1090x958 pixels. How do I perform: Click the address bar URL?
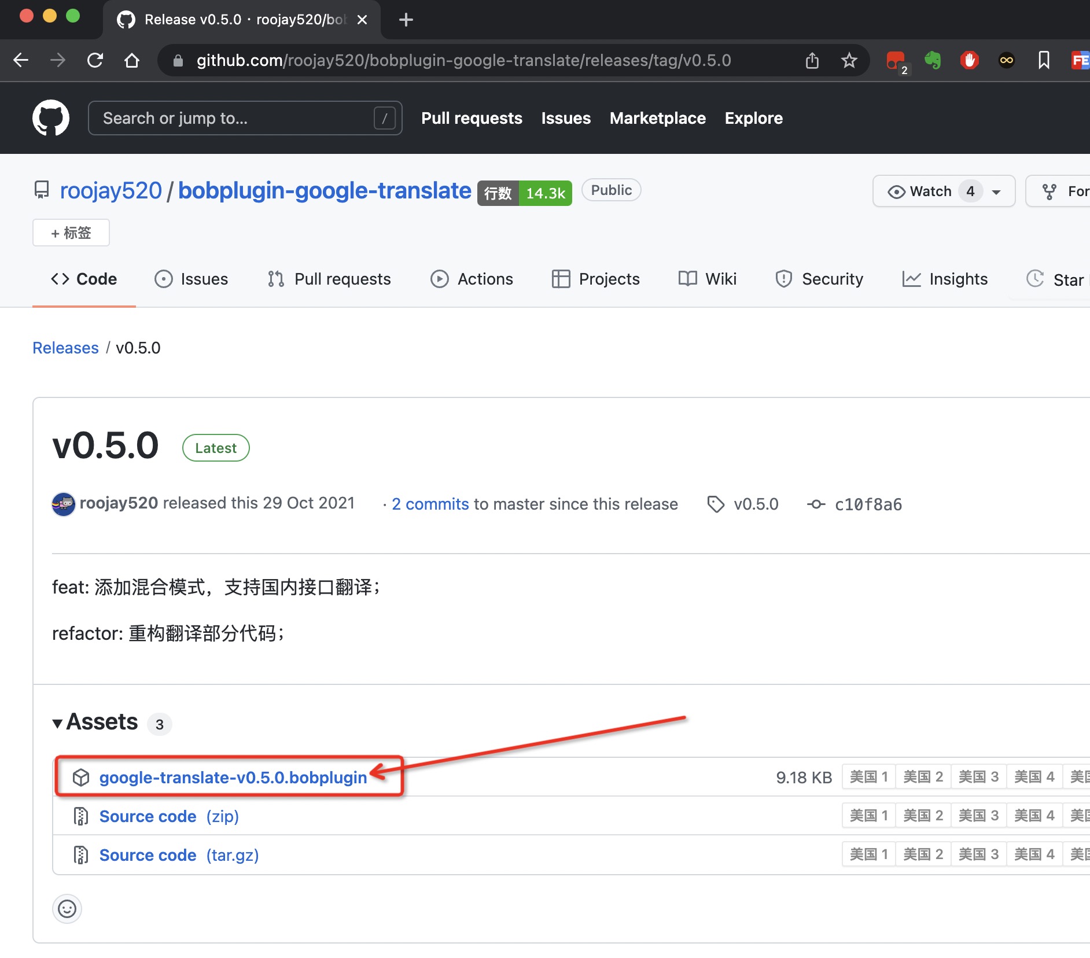click(x=463, y=60)
